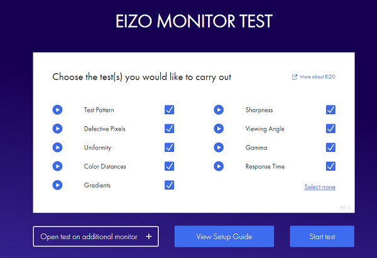Screen dimensions: 377x258
Task: Uncheck the Test Pattern checkbox
Action: coord(169,110)
